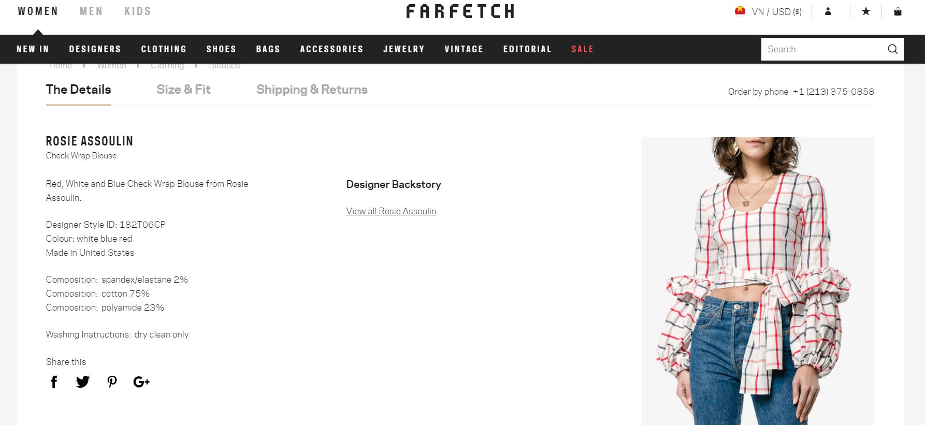
Task: Switch to Shipping & Returns tab
Action: click(x=312, y=90)
